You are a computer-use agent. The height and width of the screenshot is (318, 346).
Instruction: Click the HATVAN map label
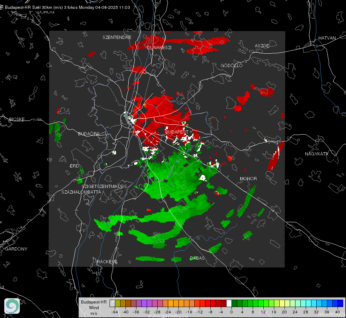[x=327, y=38]
